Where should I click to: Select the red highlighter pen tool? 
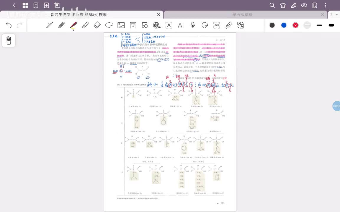pyautogui.click(x=73, y=25)
